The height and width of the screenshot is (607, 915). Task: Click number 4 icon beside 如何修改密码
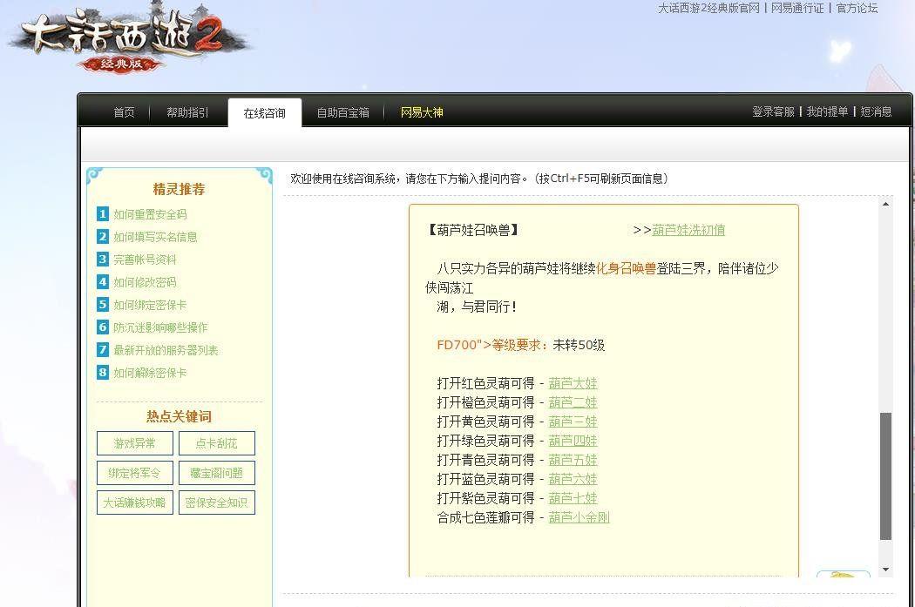coord(103,282)
